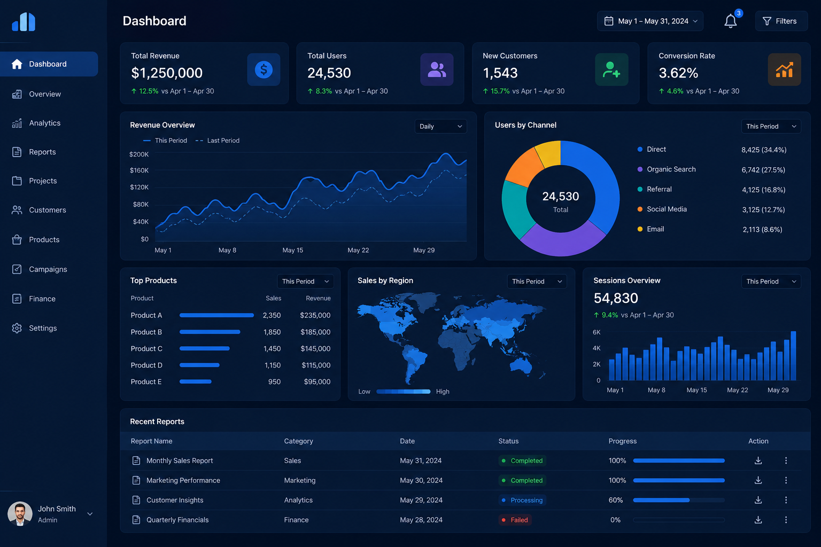Click the Conversion Rate chart icon
Screen dimensions: 821x547
784,69
